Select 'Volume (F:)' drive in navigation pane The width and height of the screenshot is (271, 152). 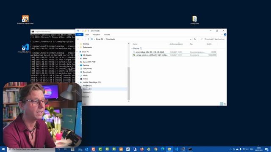[x=87, y=92]
